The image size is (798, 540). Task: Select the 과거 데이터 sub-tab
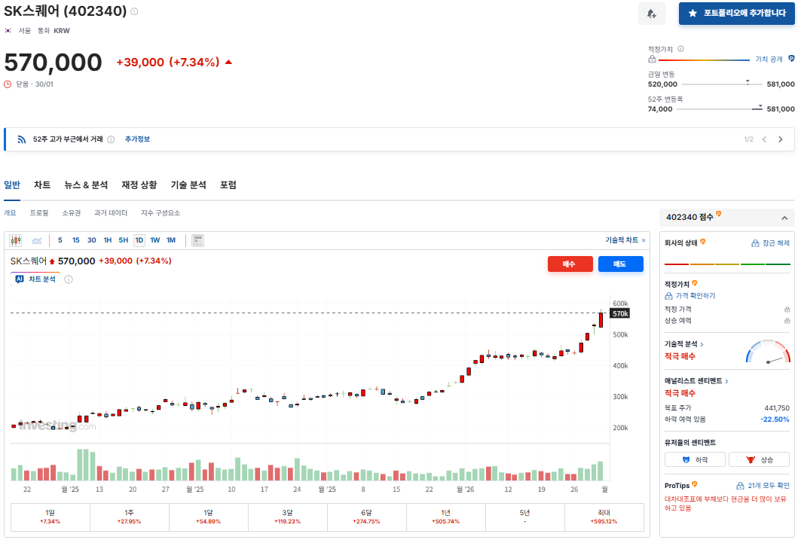(x=111, y=213)
